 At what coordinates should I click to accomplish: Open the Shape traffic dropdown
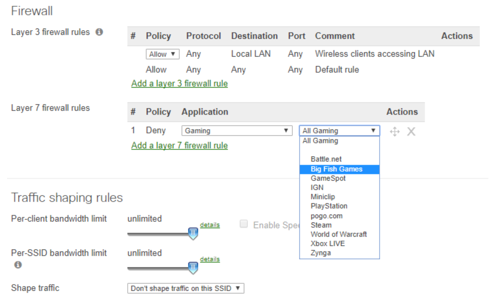coord(185,288)
